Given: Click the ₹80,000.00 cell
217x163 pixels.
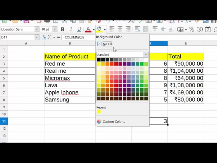Looking at the screenshot, I should click(x=186, y=99).
